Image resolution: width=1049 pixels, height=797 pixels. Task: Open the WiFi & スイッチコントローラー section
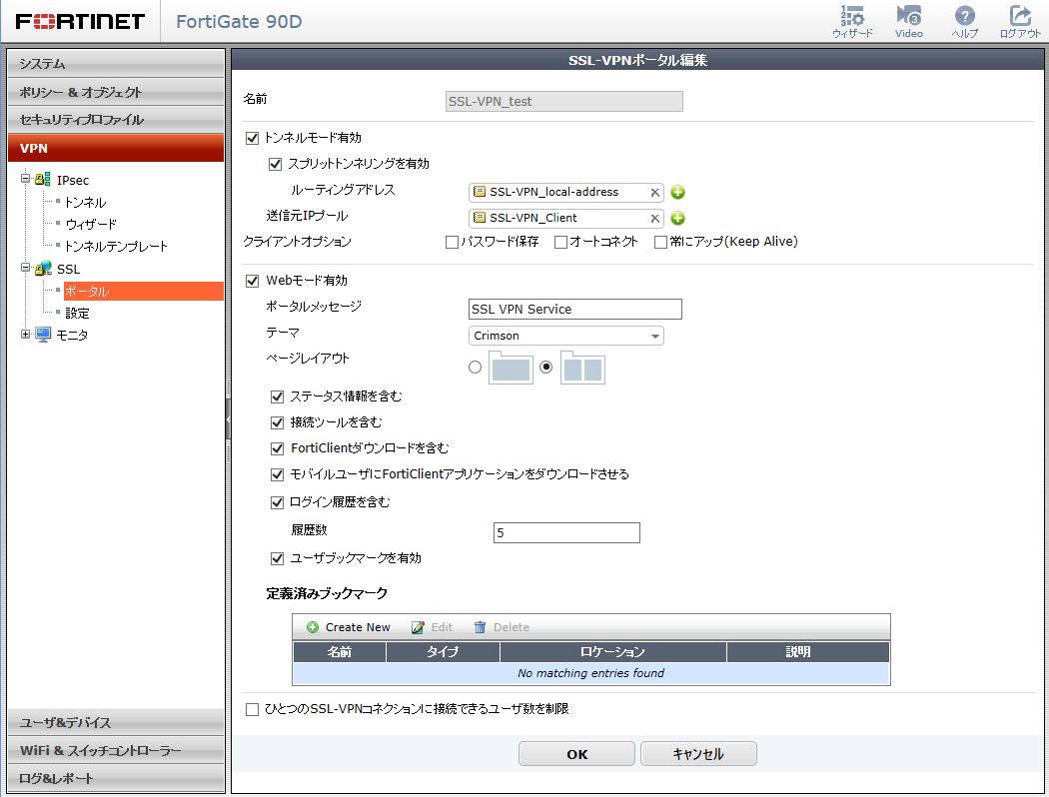[x=116, y=750]
